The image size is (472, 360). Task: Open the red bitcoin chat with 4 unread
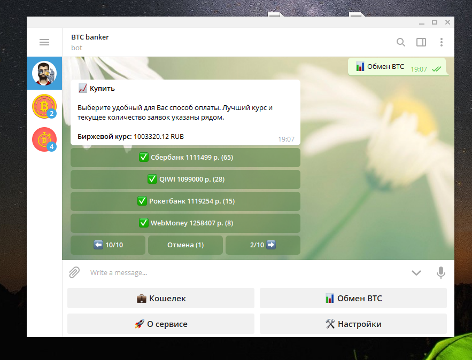click(x=44, y=139)
